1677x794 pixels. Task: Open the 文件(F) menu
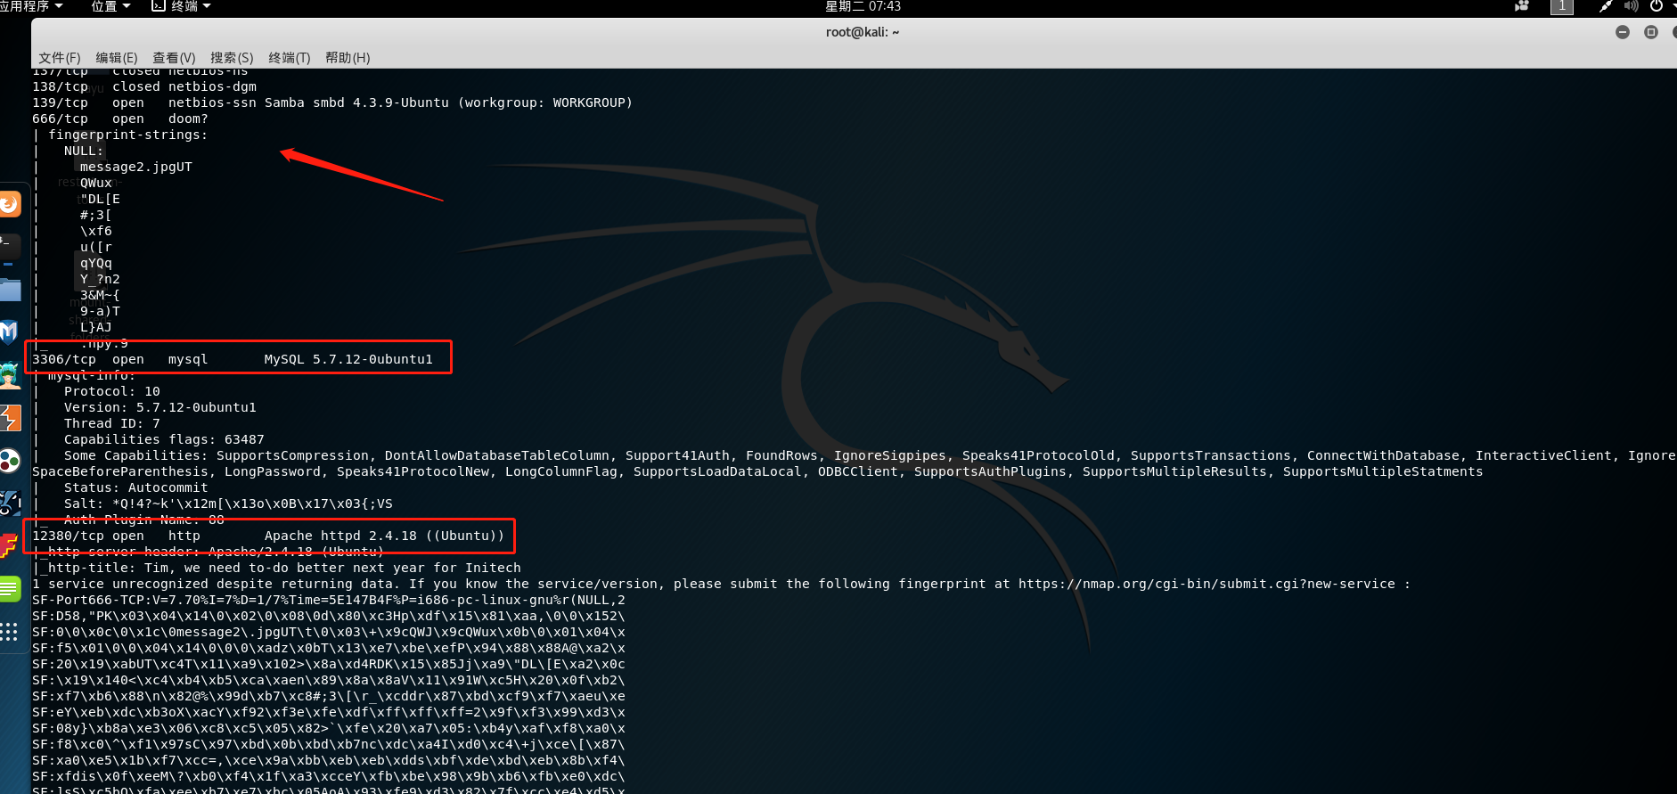[60, 58]
